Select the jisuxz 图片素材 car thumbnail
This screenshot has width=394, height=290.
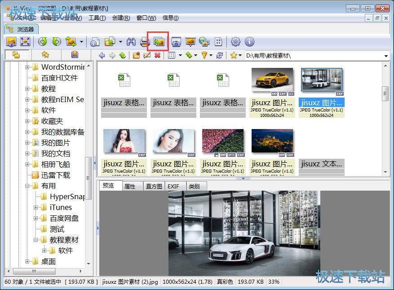[272, 81]
